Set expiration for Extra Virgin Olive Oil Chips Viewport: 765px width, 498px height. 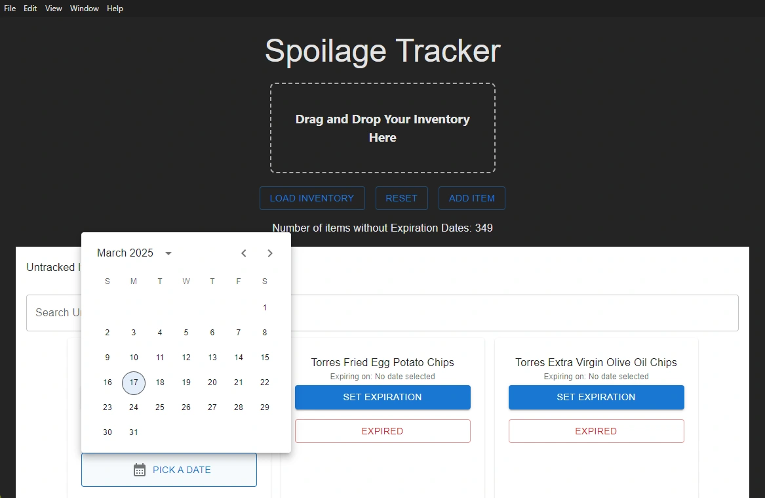pos(596,397)
